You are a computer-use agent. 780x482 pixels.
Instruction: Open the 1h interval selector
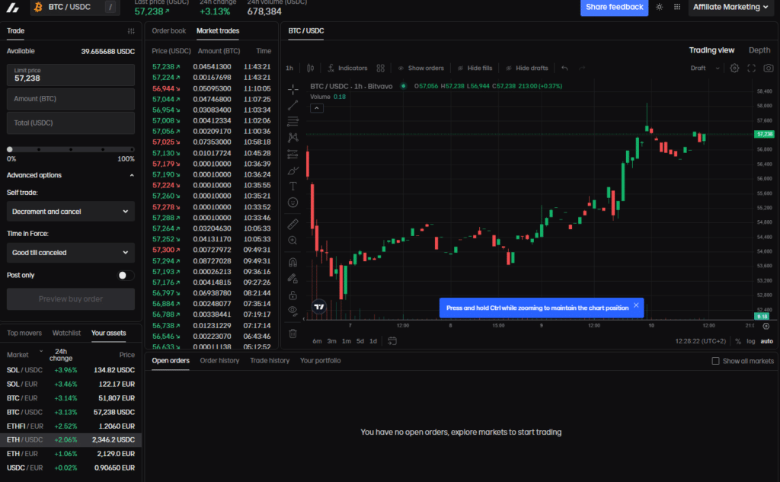(x=289, y=68)
